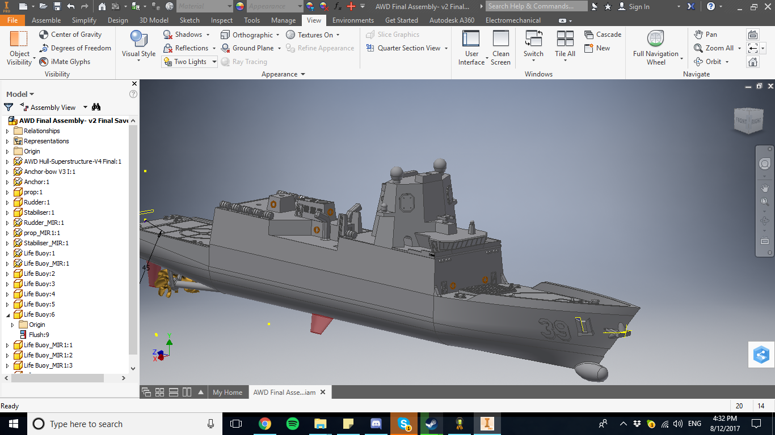Click the ViewCube in the viewport
775x435 pixels.
tap(748, 121)
